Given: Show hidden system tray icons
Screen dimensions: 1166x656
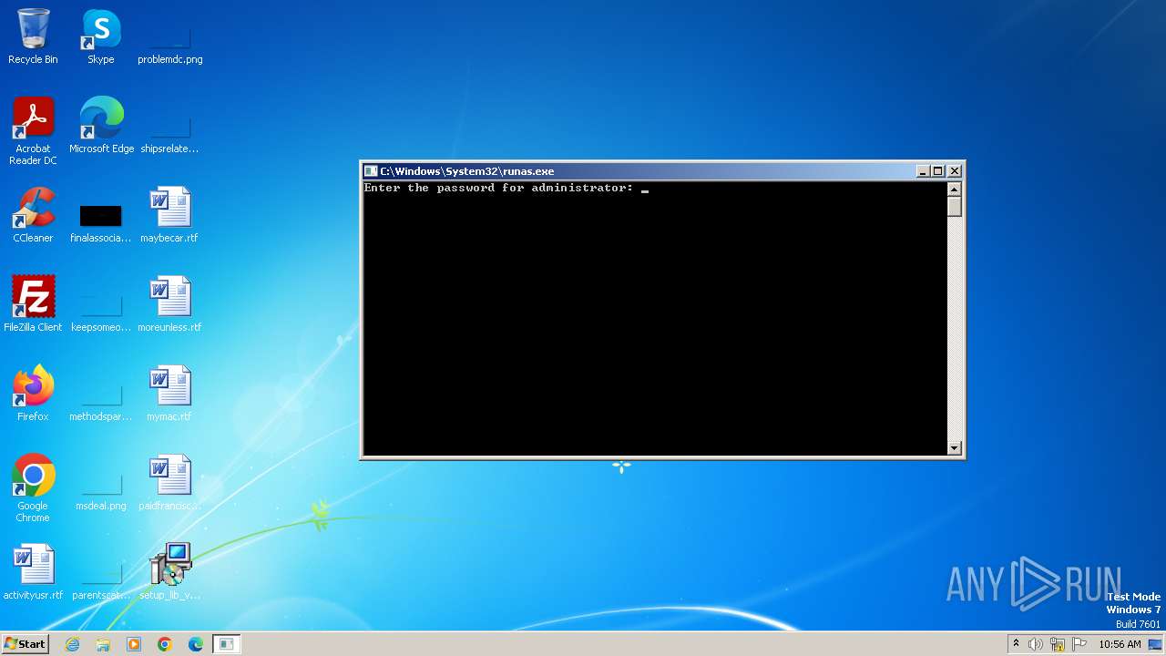Looking at the screenshot, I should pyautogui.click(x=1016, y=644).
